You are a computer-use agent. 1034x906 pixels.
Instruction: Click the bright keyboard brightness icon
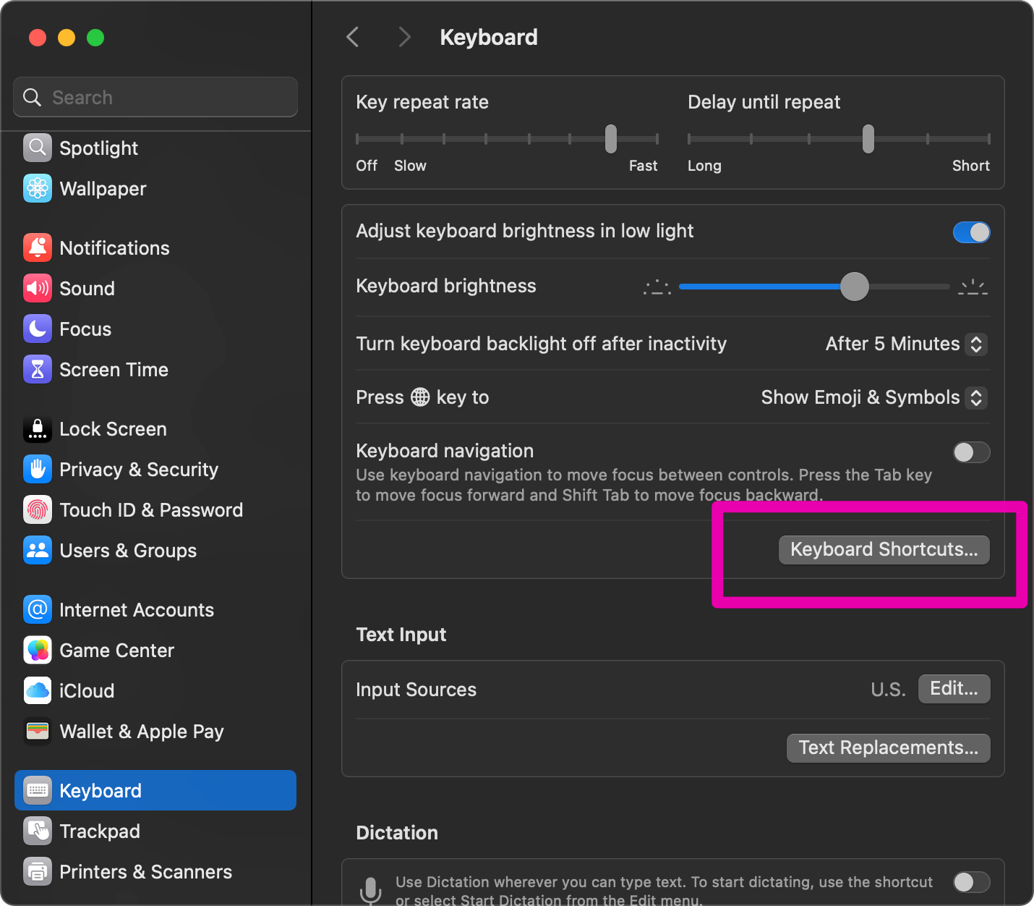(x=973, y=287)
